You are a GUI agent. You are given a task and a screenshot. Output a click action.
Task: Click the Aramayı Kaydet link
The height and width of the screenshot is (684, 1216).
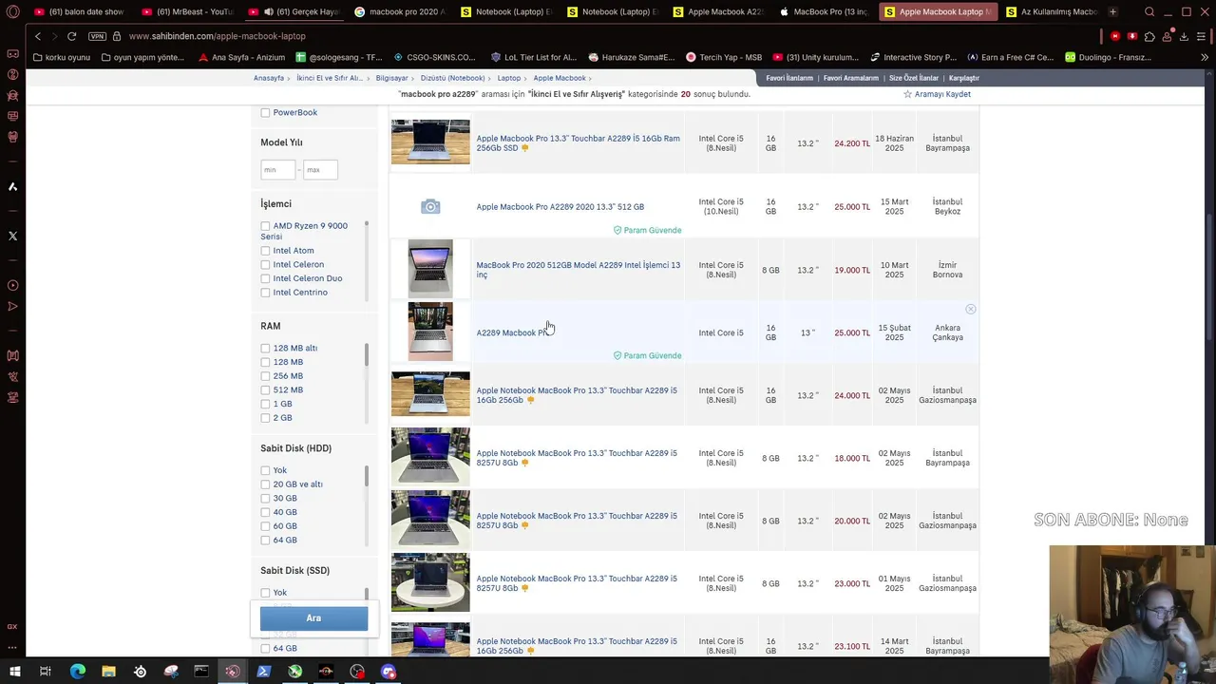[x=942, y=94]
